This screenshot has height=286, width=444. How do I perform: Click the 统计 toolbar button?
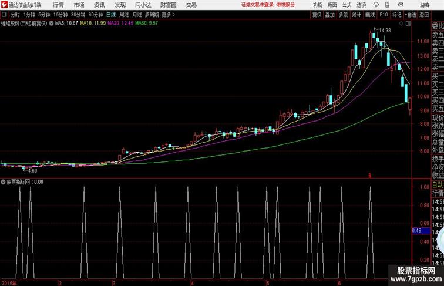point(356,15)
